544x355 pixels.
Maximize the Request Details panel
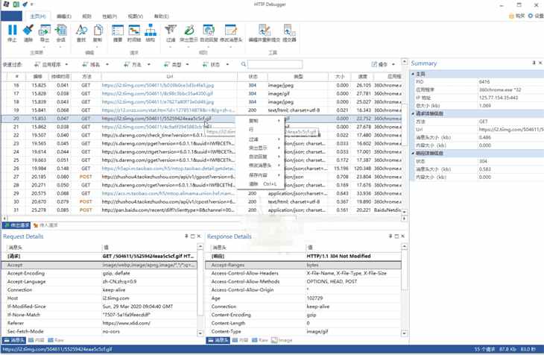pos(192,236)
